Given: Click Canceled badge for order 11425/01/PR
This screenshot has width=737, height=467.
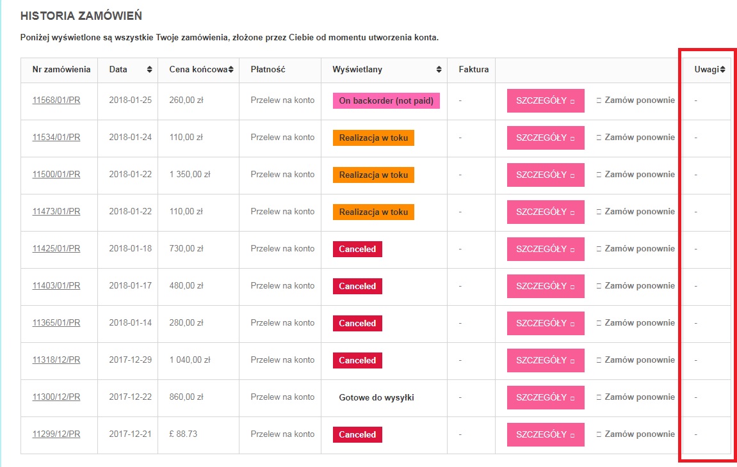Looking at the screenshot, I should coord(357,249).
